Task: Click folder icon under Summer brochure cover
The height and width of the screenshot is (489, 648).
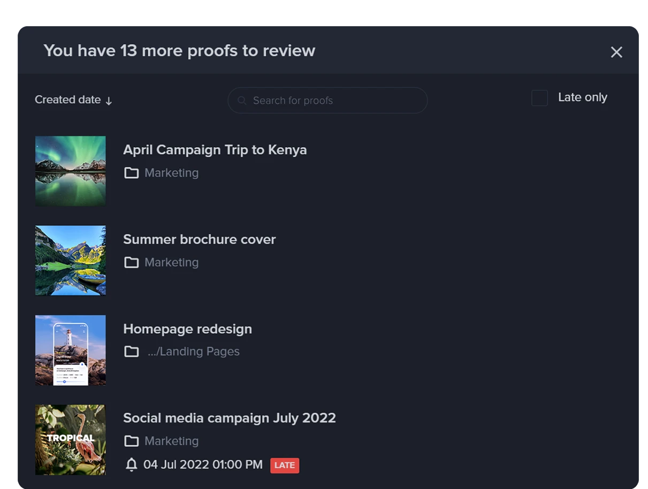Action: 131,263
